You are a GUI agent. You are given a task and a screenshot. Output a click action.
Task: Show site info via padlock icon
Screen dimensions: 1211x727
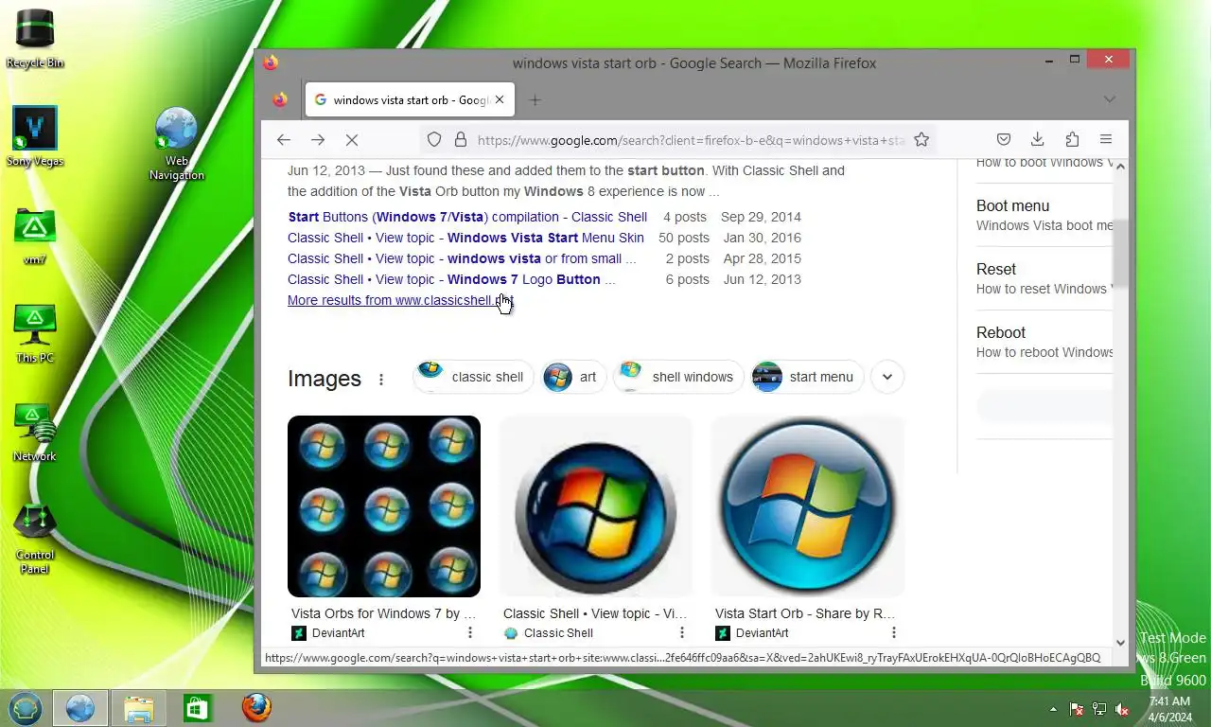tap(461, 140)
